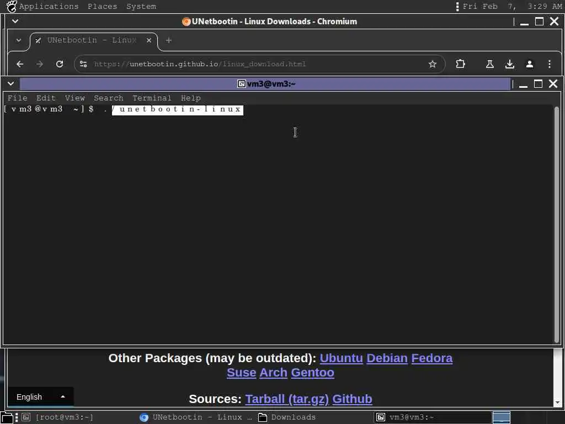
Task: Maximize the Chromium window
Action: click(x=539, y=22)
